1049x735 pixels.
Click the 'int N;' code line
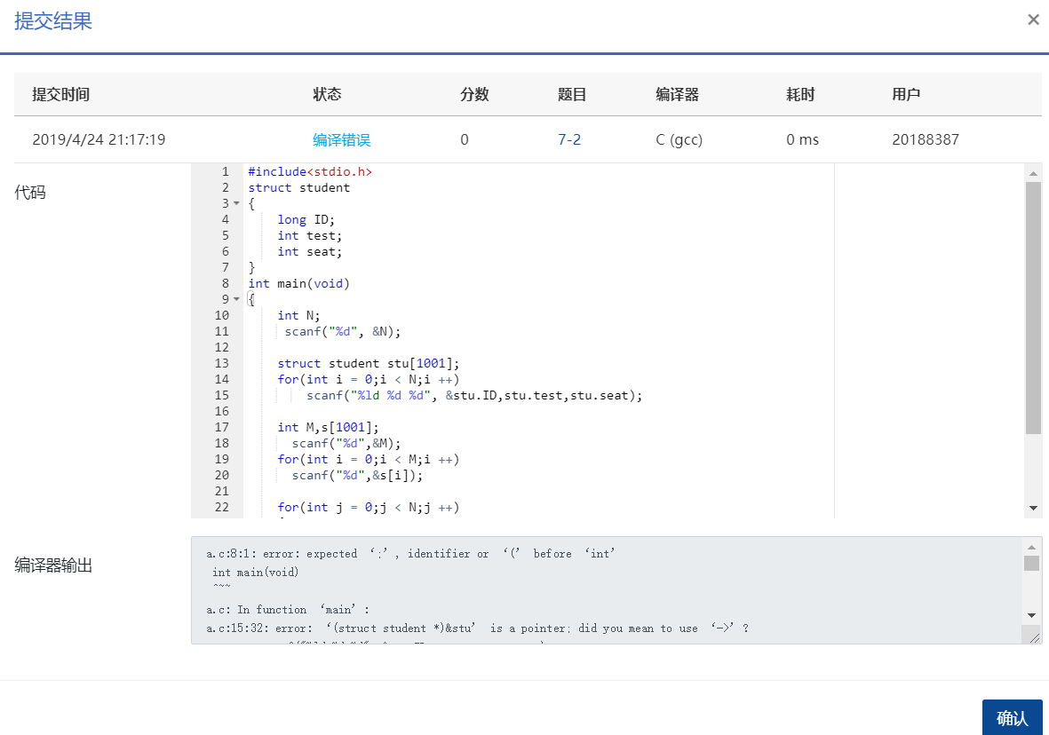(x=299, y=316)
